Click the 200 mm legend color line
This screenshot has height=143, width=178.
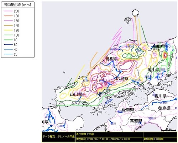(x=8, y=11)
